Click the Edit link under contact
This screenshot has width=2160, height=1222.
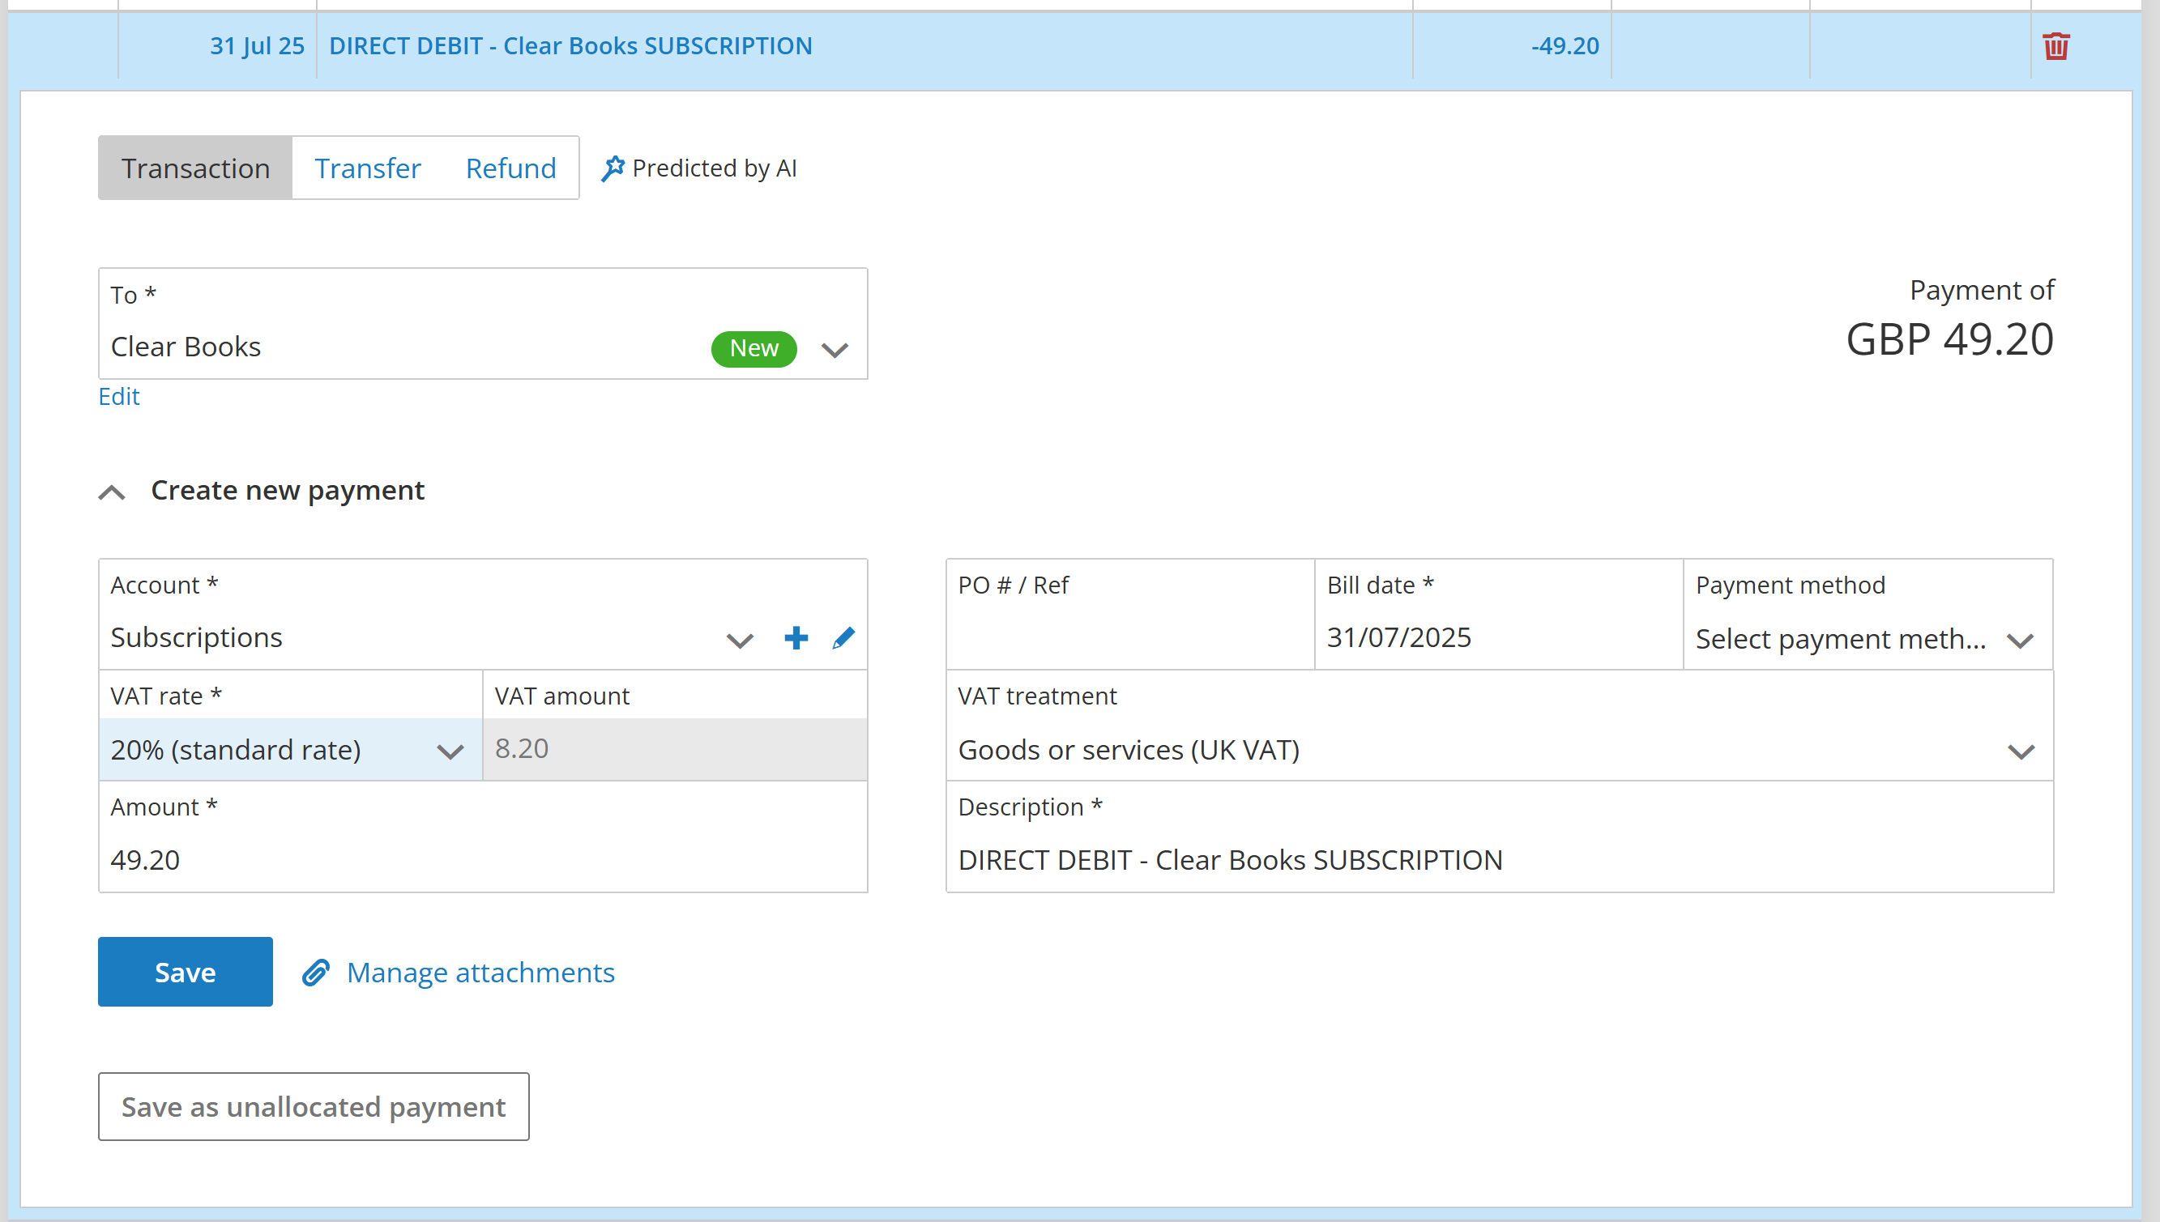point(119,396)
